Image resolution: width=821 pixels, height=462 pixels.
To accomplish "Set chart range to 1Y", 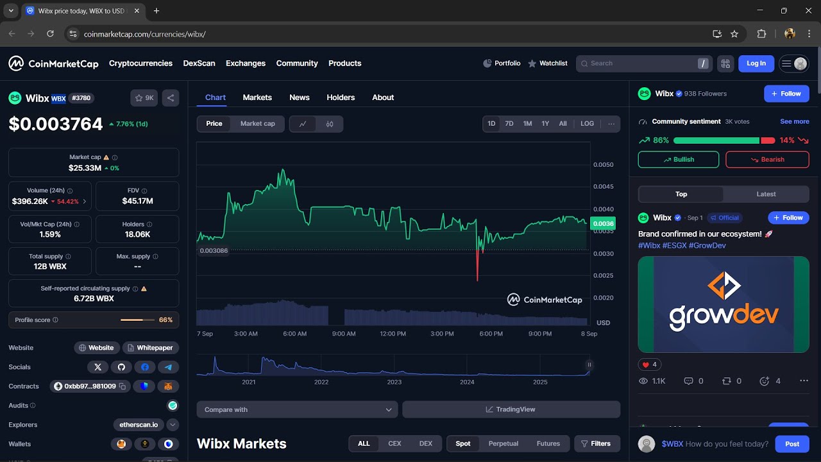I will (545, 124).
